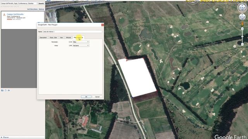Open the Get Directions link
Image resolution: width=248 pixels, height=139 pixels.
32,9
